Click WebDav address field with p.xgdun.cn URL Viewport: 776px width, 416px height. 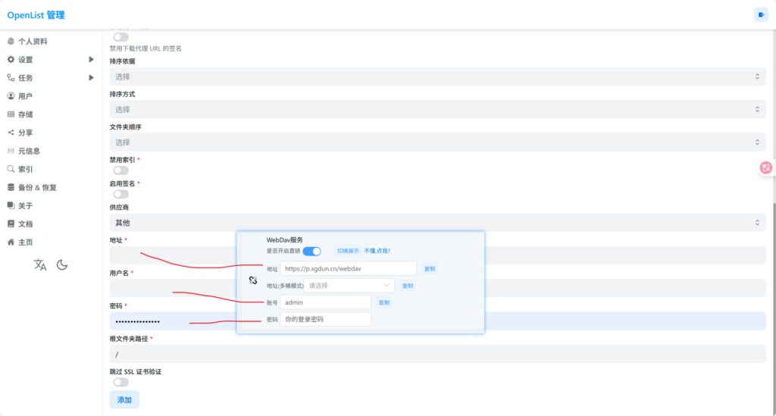349,268
